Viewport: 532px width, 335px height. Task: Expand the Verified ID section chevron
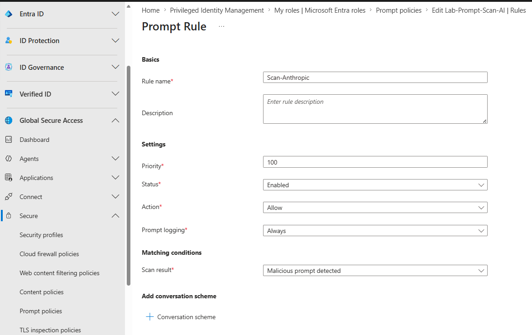point(115,93)
